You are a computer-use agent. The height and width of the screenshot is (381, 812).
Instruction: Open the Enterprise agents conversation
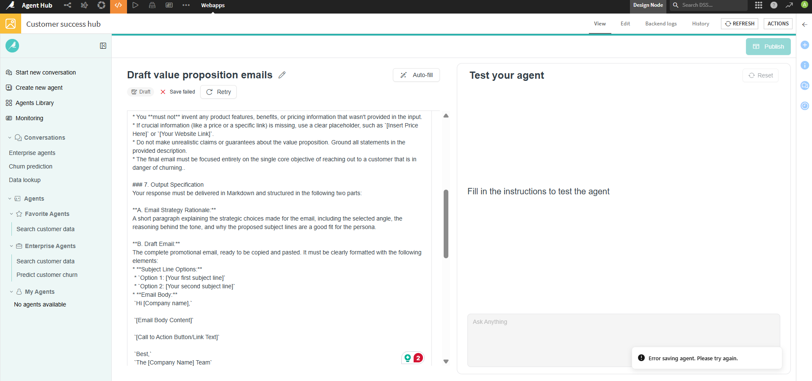point(32,153)
